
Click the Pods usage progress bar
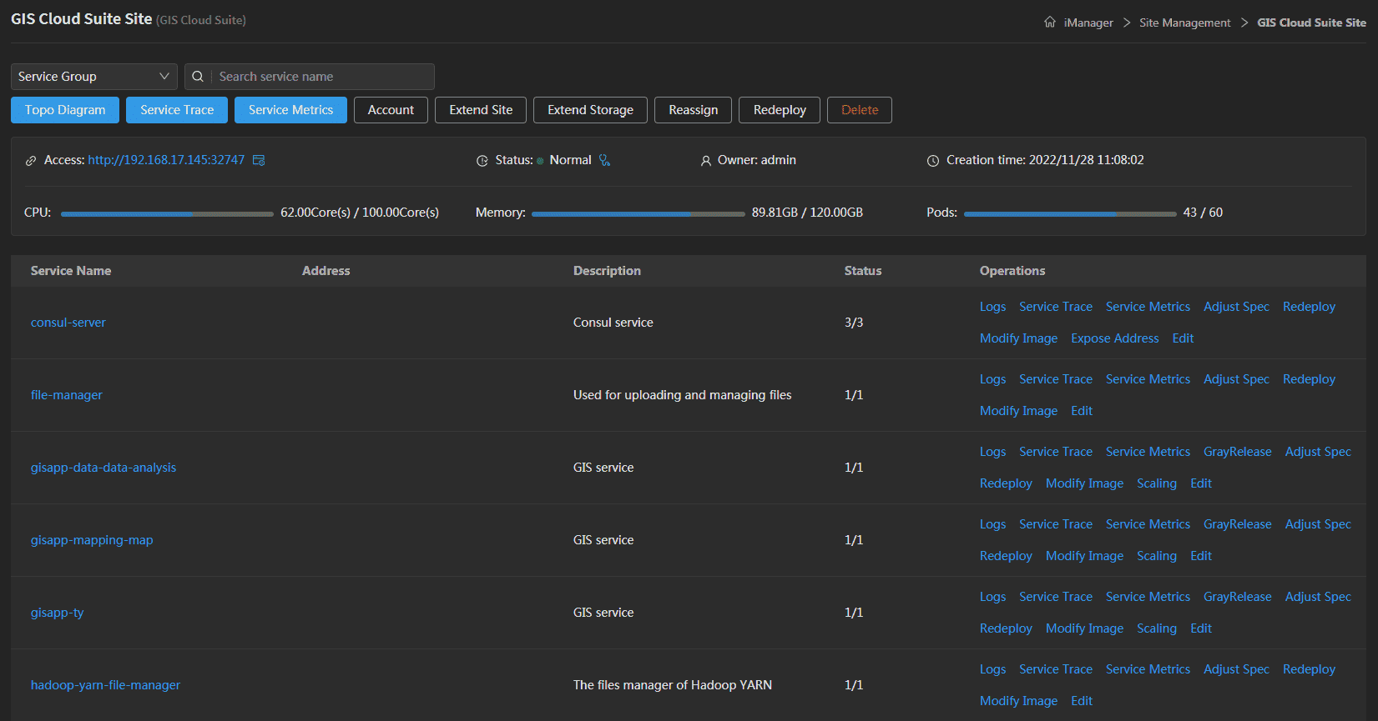click(1070, 214)
